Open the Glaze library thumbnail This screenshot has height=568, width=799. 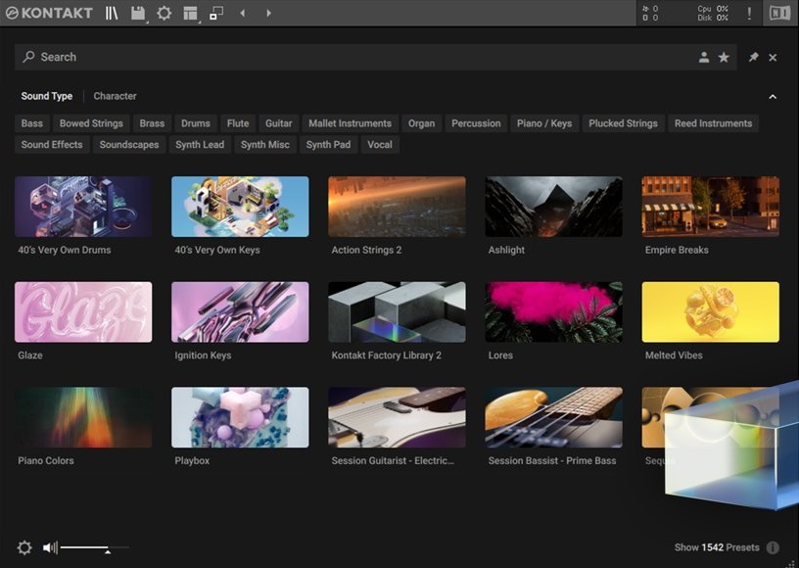(x=83, y=311)
